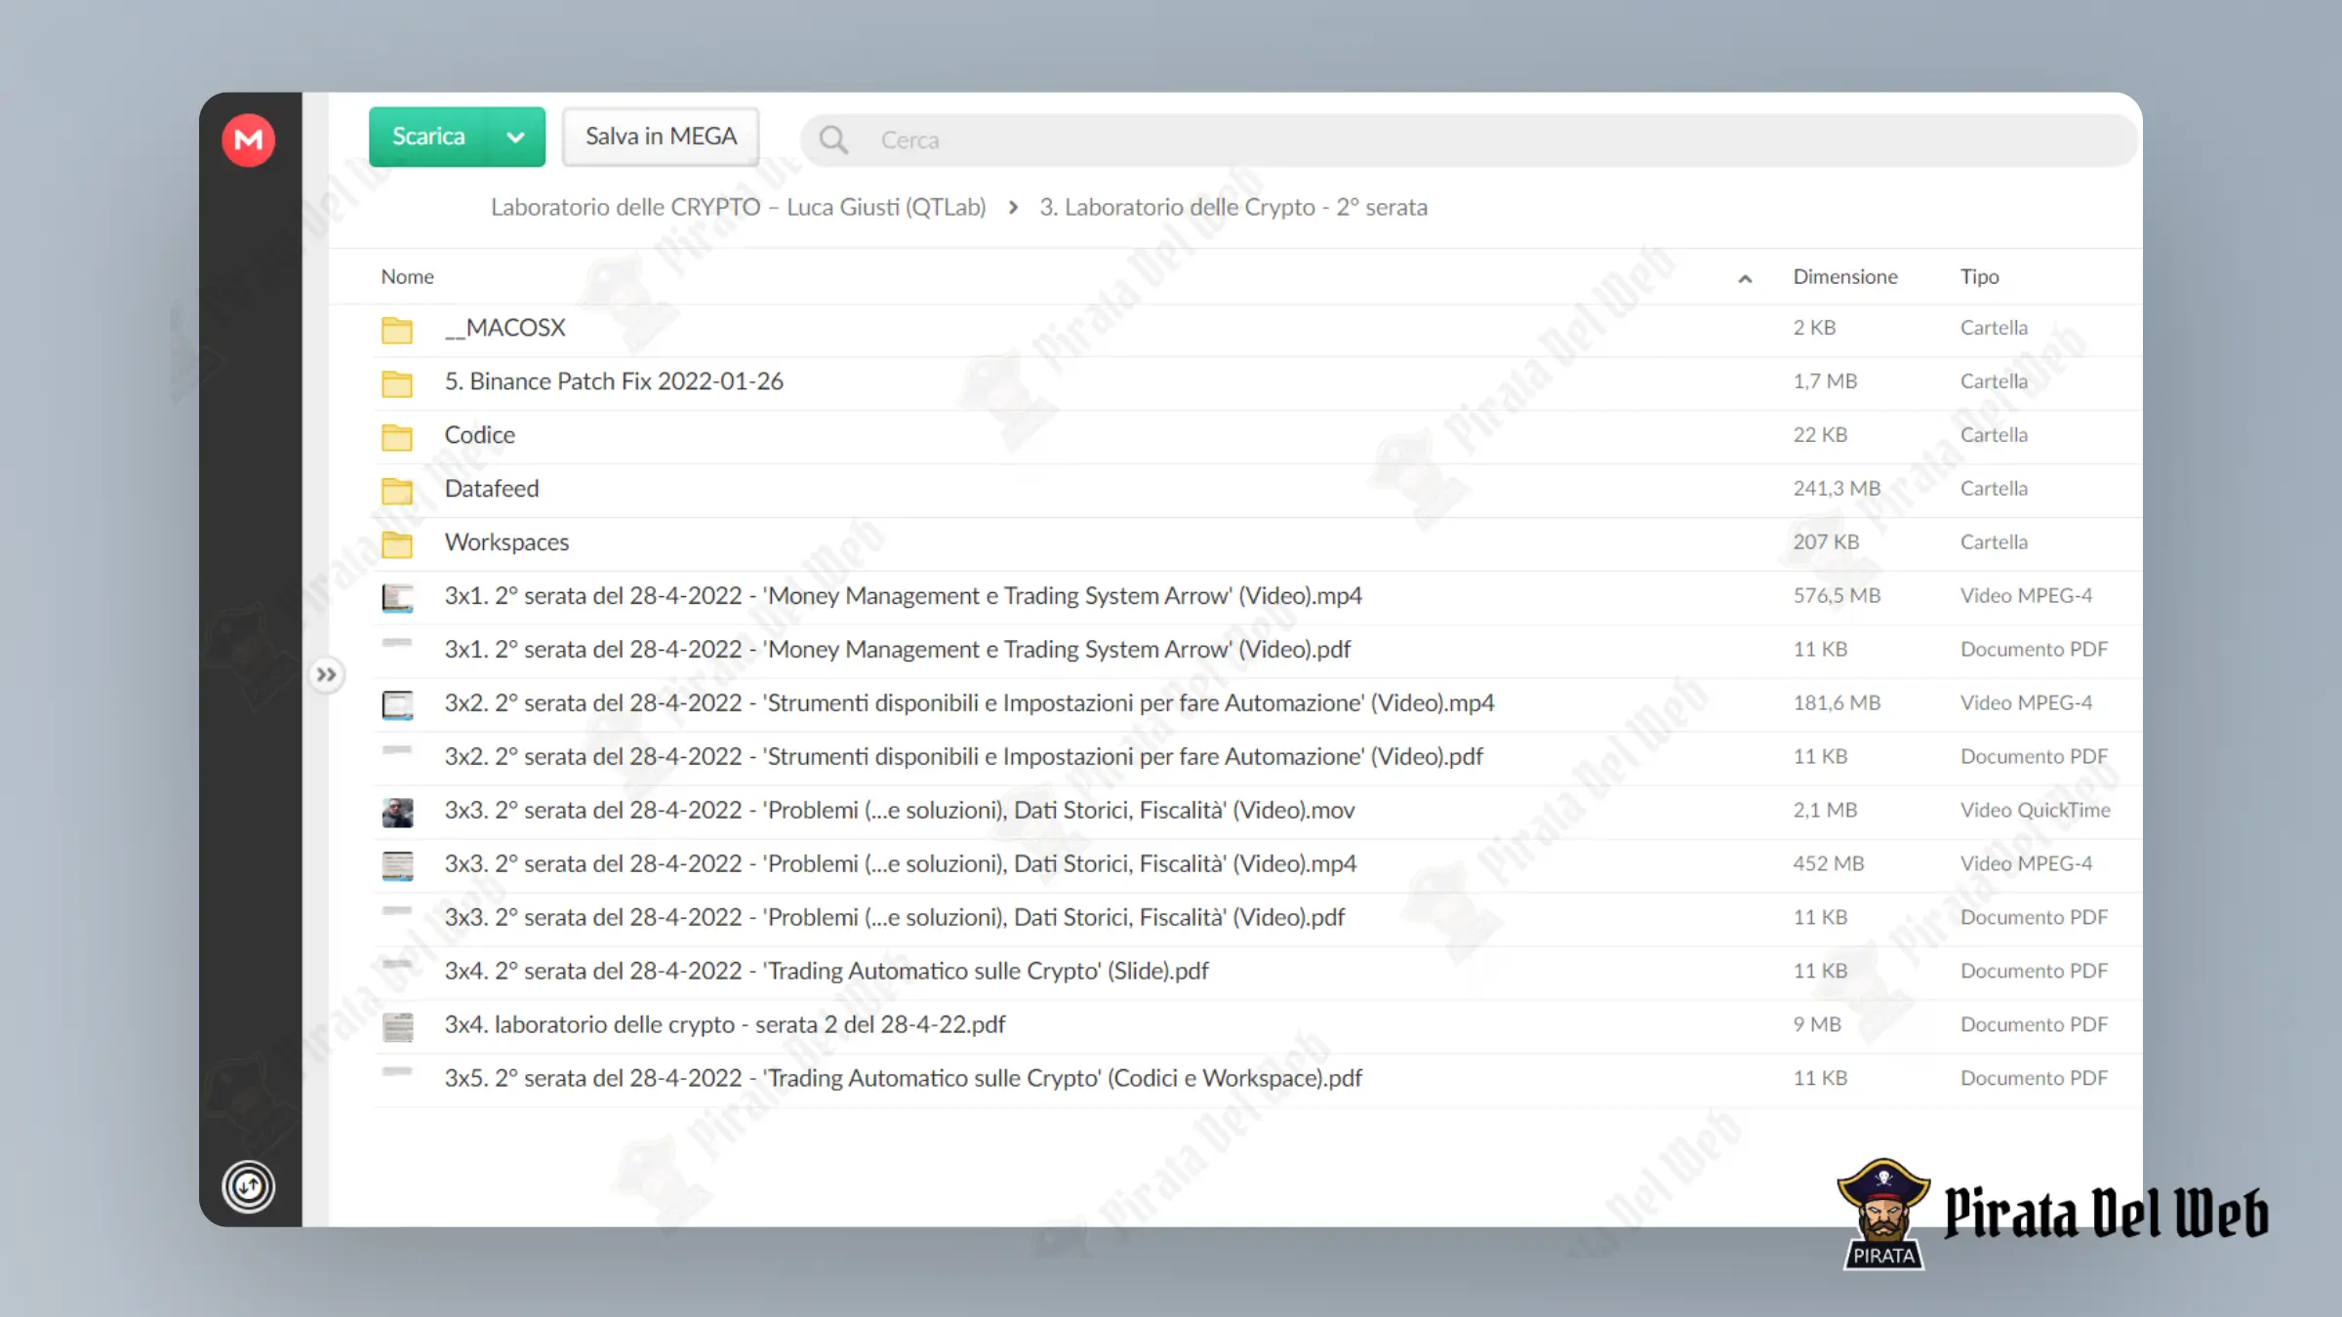Click the 22 KB size of Codice
Screen dimensions: 2342x1317
(x=1820, y=435)
